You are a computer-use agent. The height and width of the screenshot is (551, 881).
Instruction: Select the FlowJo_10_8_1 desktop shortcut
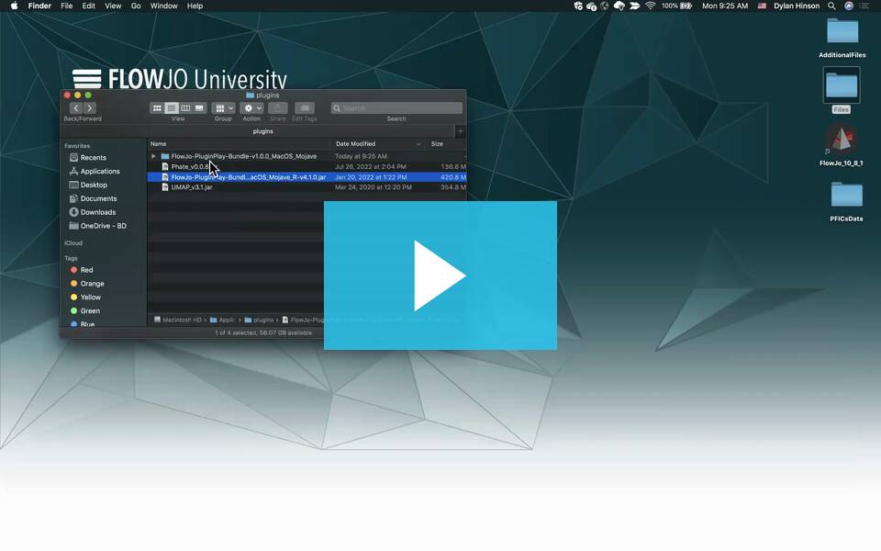[842, 145]
